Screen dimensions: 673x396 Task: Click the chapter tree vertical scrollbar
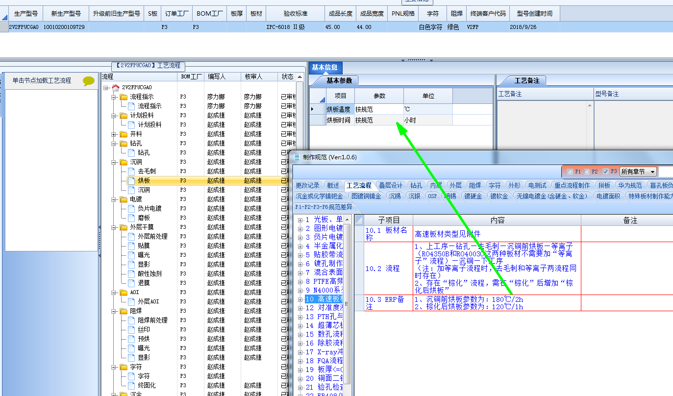click(347, 304)
